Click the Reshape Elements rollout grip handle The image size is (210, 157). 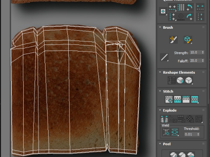pos(203,72)
